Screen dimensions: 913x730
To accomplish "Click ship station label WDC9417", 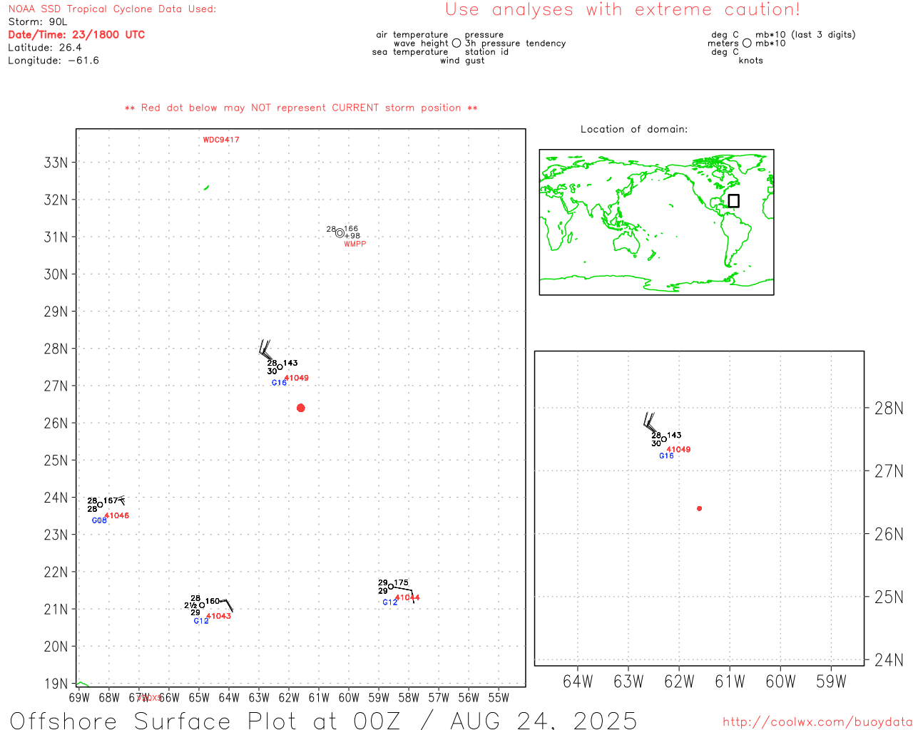I will click(x=221, y=140).
